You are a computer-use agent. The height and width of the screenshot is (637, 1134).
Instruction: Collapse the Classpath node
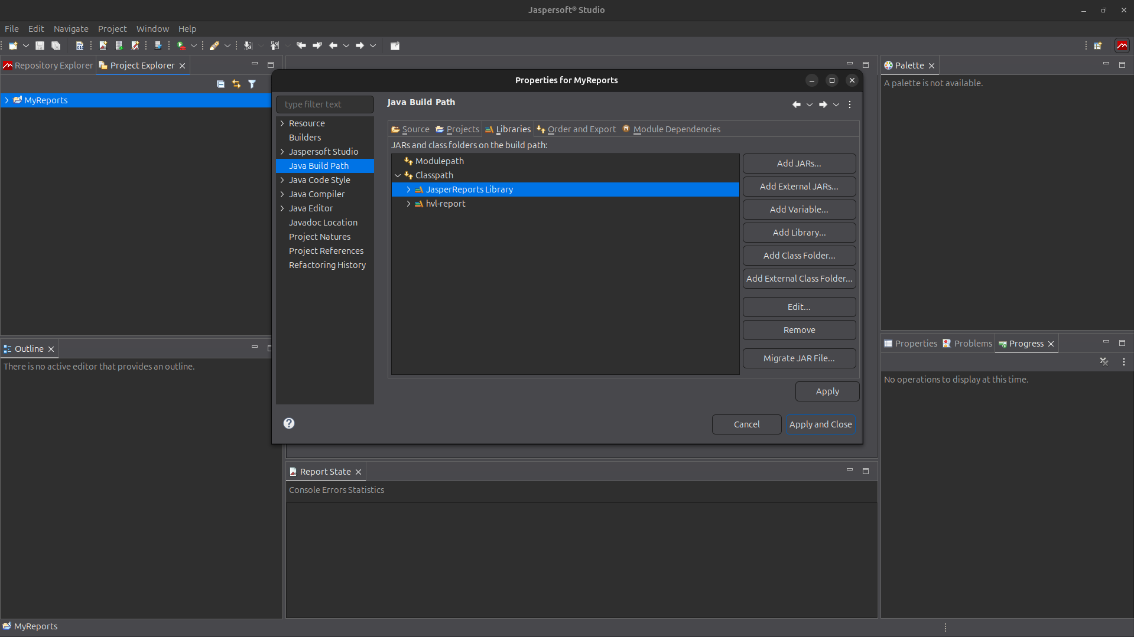tap(398, 175)
